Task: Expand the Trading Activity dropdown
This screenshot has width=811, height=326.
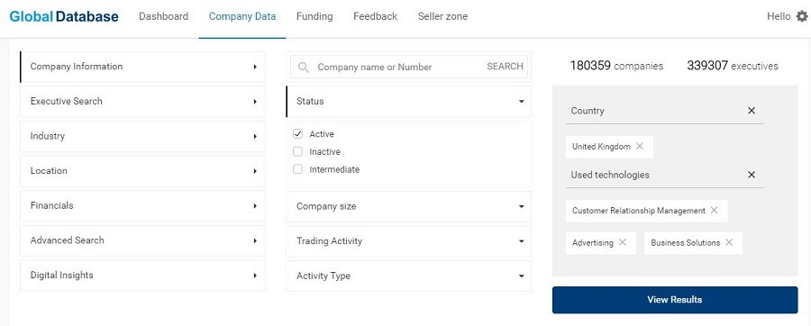Action: point(408,241)
